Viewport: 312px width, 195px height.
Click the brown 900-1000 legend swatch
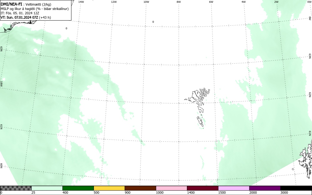pos(140,188)
